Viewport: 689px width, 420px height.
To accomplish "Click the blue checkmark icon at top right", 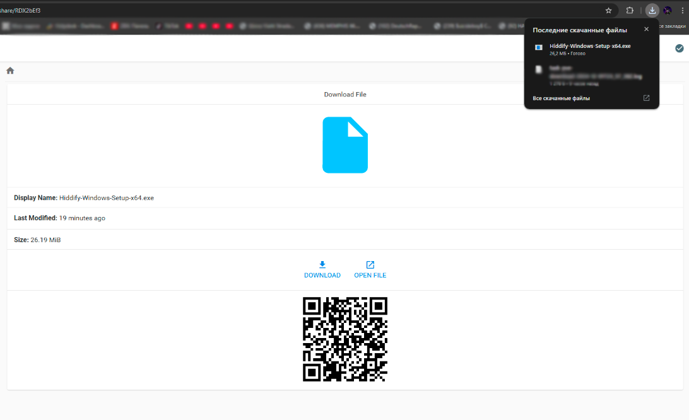I will 680,49.
